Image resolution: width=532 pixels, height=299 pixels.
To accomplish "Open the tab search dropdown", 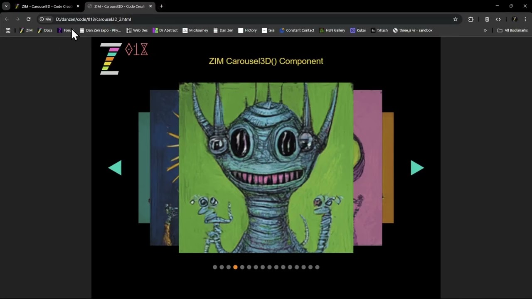I will 6,6.
